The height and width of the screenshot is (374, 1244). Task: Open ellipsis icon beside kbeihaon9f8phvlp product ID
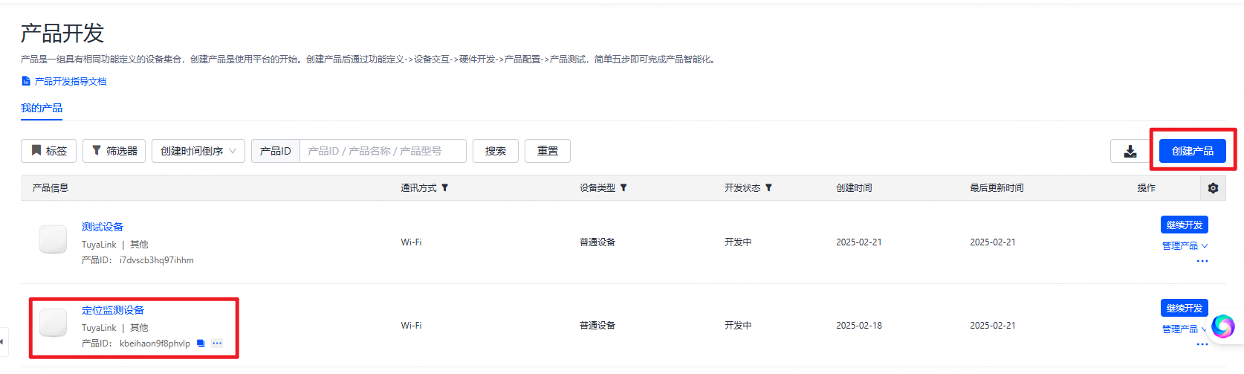point(217,344)
